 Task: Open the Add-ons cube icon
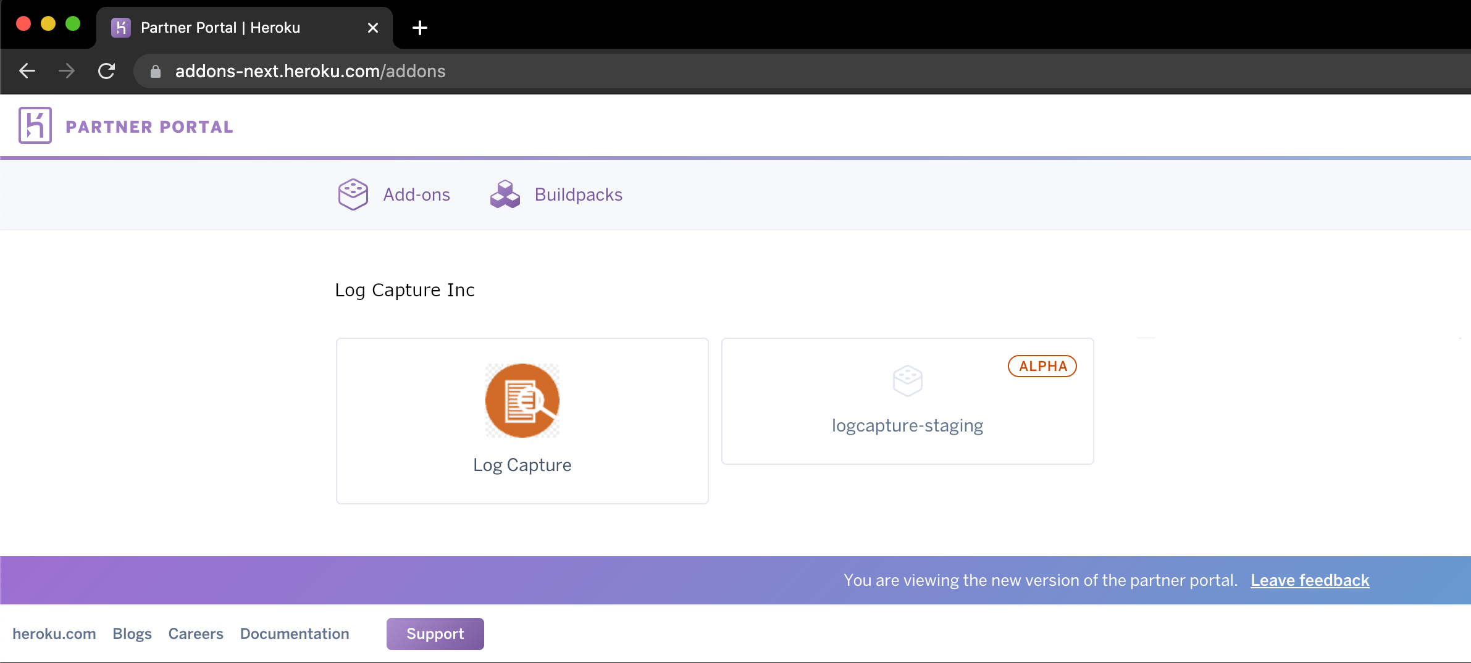coord(353,194)
